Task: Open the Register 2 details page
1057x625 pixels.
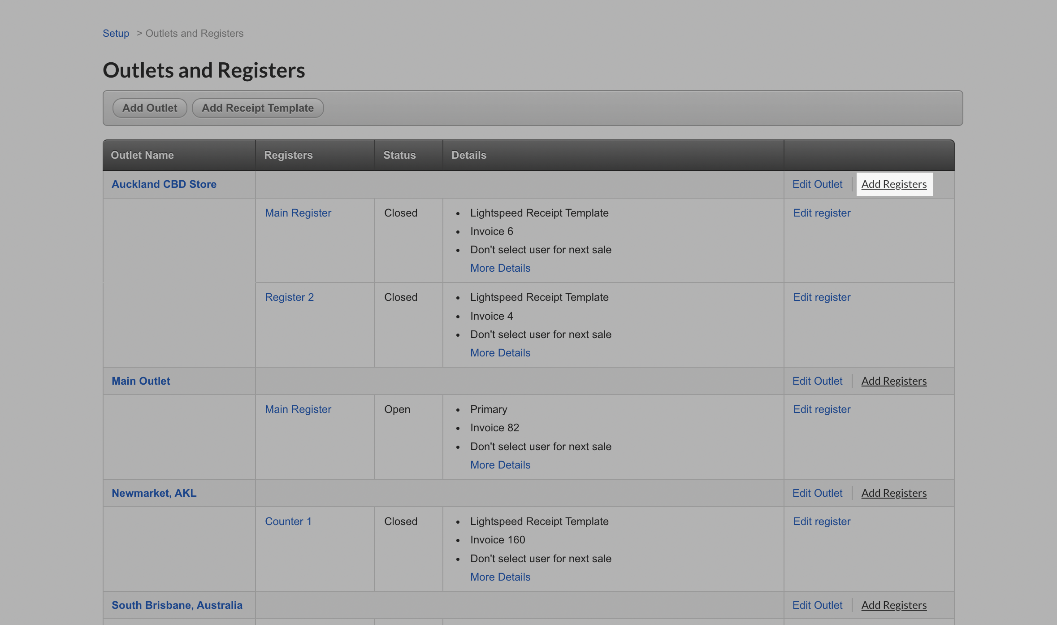Action: [289, 297]
